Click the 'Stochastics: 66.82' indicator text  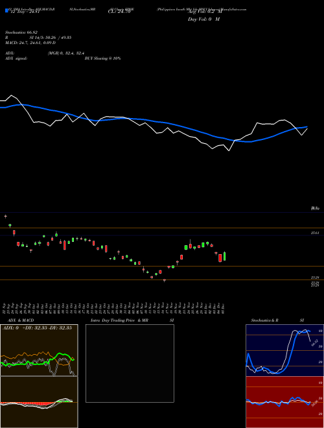pos(21,32)
